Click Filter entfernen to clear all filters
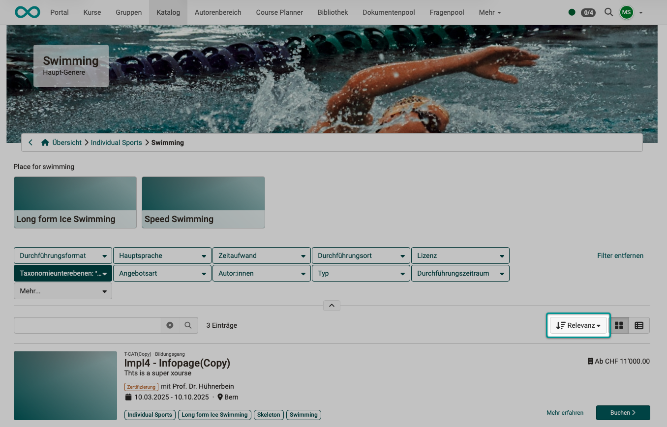This screenshot has width=667, height=427. tap(620, 256)
